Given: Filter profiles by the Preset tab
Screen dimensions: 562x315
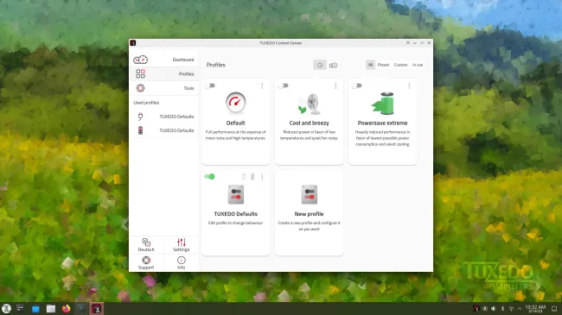Looking at the screenshot, I should coord(383,65).
